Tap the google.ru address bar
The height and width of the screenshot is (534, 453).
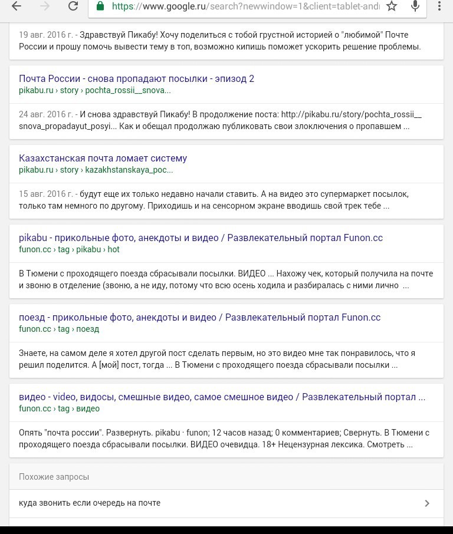tap(245, 6)
